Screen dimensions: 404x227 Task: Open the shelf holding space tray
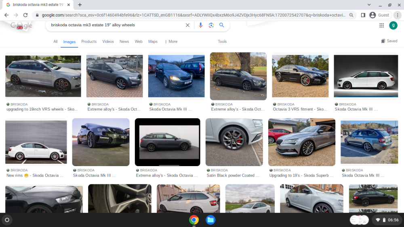[359, 220]
